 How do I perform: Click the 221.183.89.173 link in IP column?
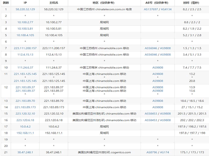(x=25, y=107)
